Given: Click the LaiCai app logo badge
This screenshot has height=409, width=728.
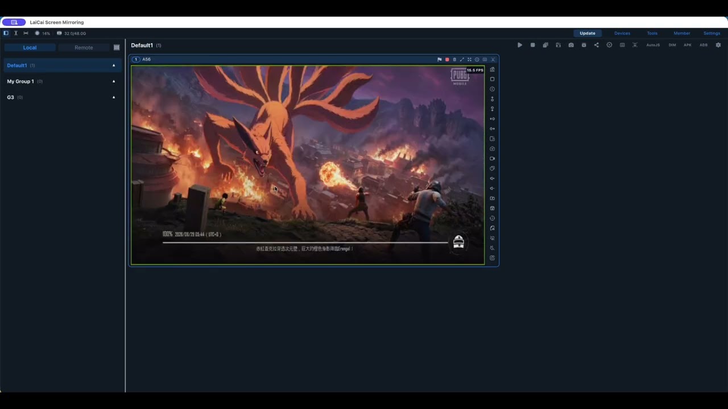Looking at the screenshot, I should coord(14,22).
